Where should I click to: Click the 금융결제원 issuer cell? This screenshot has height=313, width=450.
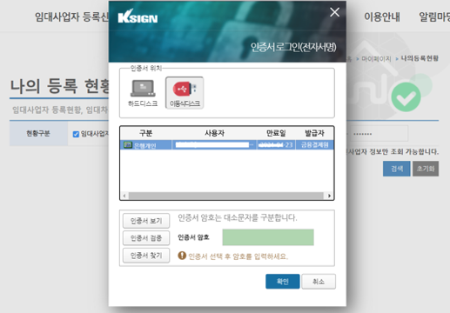[x=314, y=145]
